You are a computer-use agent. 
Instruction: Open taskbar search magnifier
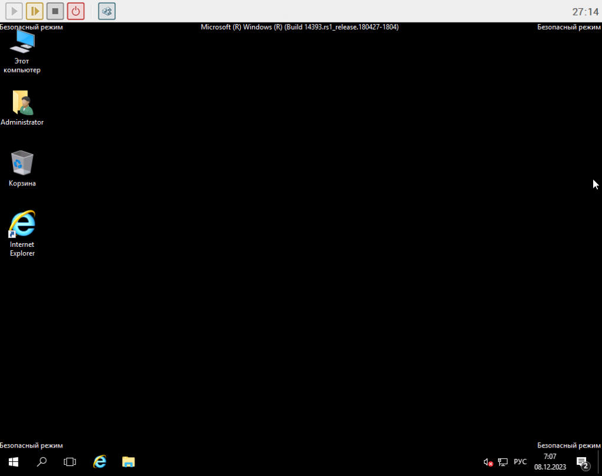click(41, 462)
